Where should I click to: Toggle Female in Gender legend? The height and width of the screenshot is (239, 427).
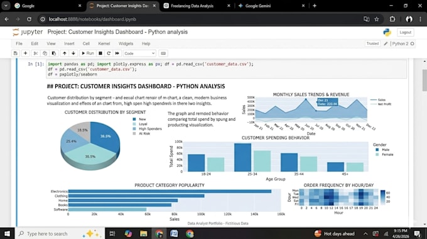pos(384,155)
